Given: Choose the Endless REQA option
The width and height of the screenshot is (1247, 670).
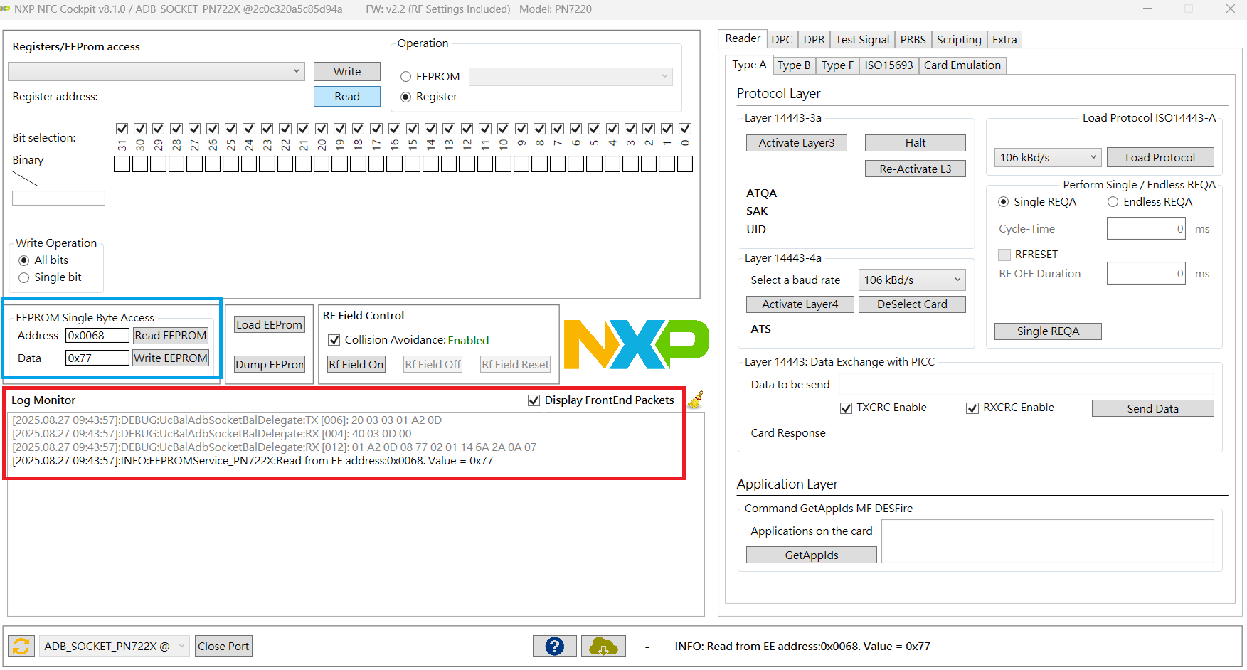Looking at the screenshot, I should pyautogui.click(x=1113, y=202).
